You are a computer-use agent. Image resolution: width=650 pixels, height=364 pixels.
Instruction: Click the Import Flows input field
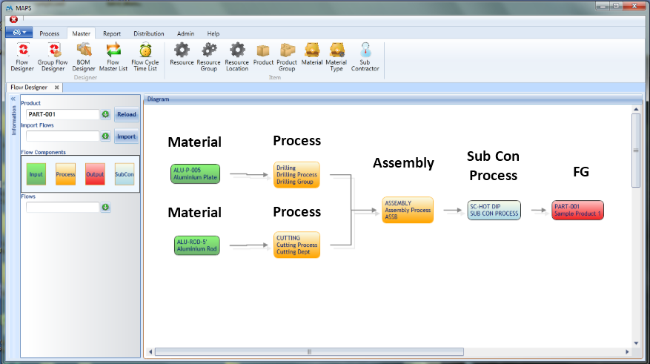pyautogui.click(x=62, y=136)
